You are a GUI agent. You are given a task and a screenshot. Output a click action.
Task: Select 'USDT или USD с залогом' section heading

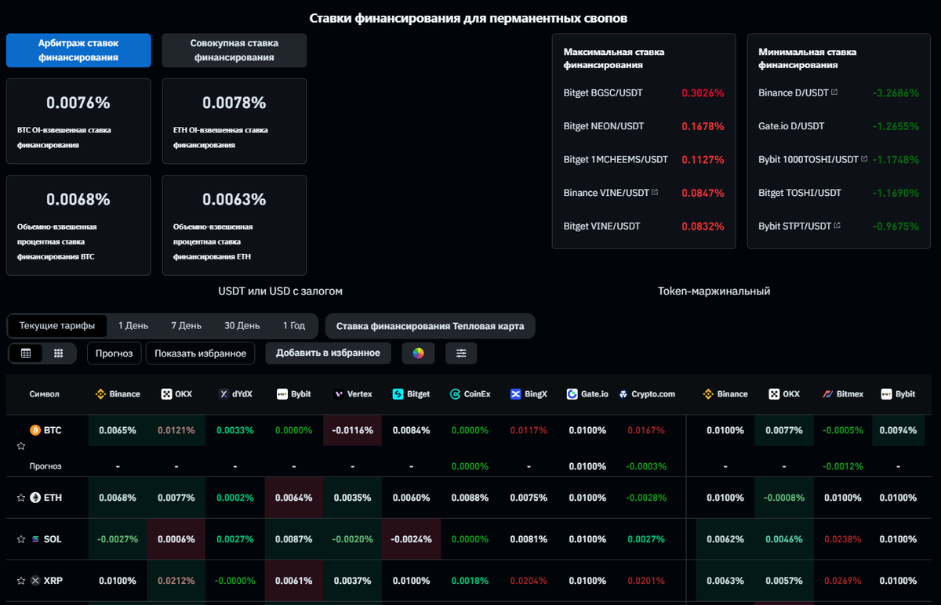pos(280,291)
